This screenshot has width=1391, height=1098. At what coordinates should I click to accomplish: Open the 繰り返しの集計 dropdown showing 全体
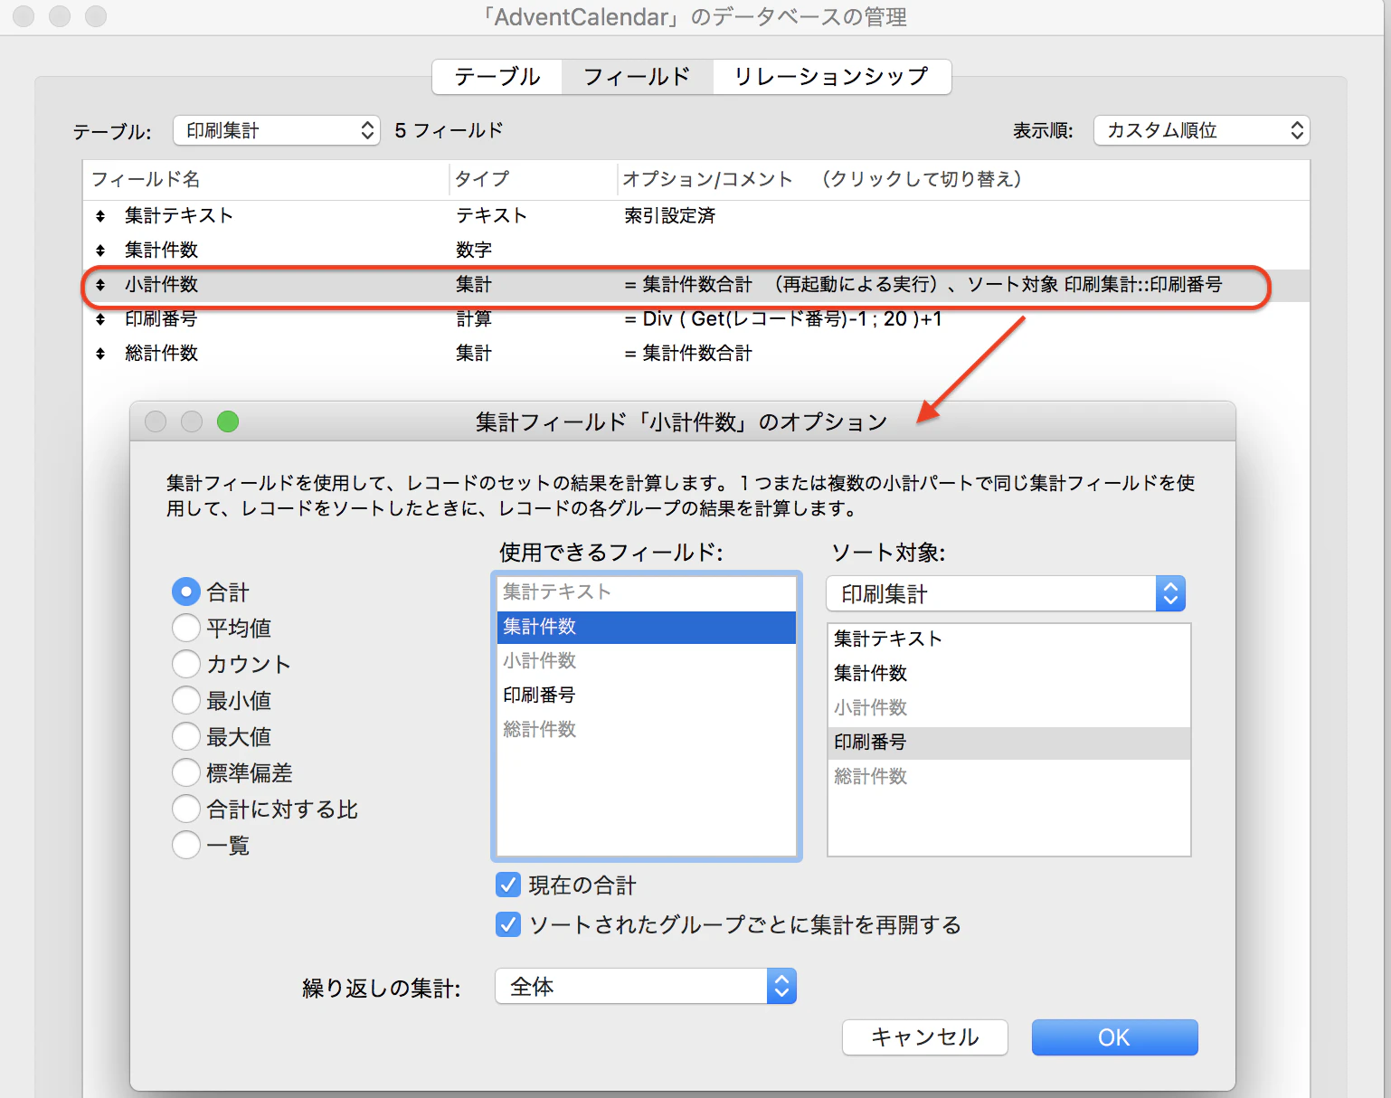pos(646,986)
